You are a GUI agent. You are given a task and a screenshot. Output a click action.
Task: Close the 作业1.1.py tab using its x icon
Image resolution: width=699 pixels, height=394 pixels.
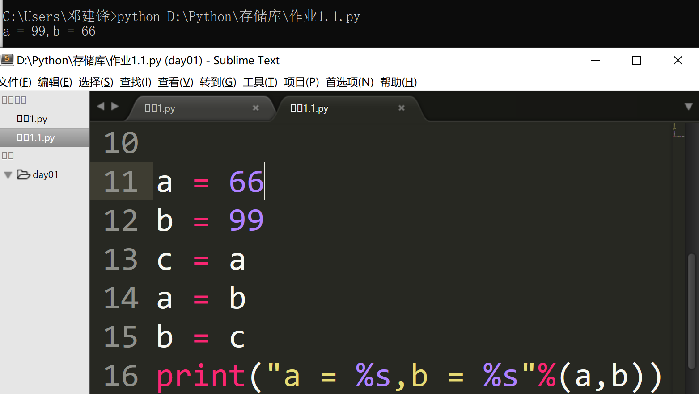[401, 108]
